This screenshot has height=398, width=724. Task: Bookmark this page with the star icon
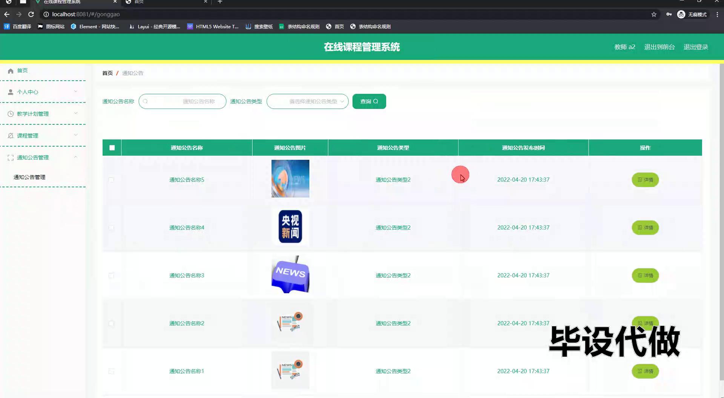654,14
